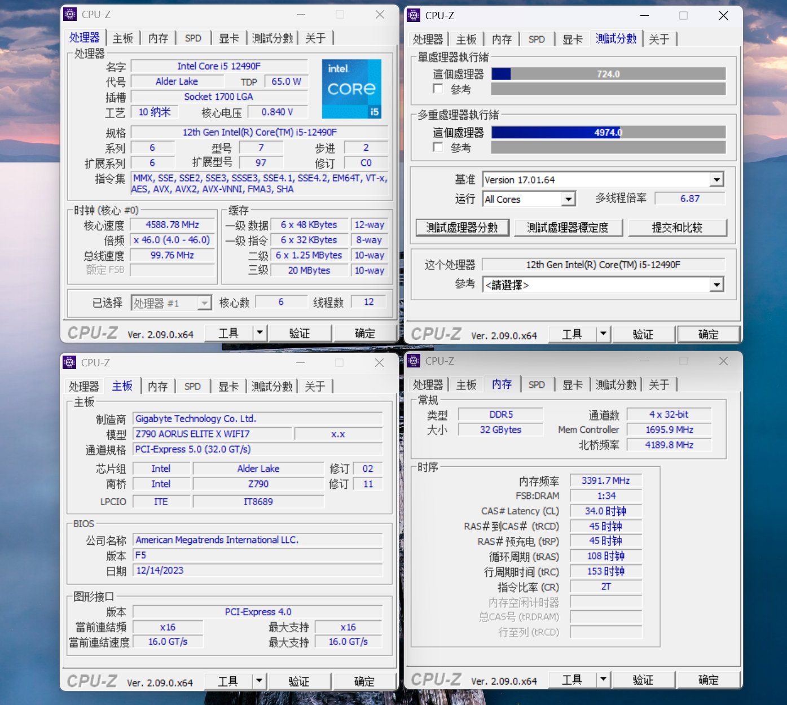Image resolution: width=787 pixels, height=705 pixels.
Task: Click the CAS# Latency value 34.0 时钟
Action: (606, 511)
